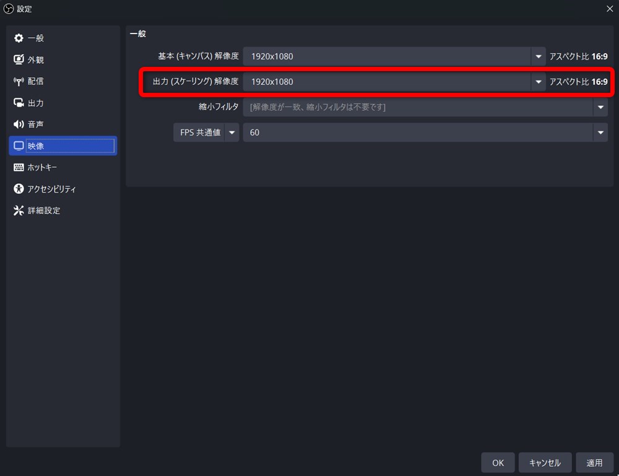Image resolution: width=619 pixels, height=476 pixels.
Task: Select the 出力 settings category
Action: (x=63, y=103)
